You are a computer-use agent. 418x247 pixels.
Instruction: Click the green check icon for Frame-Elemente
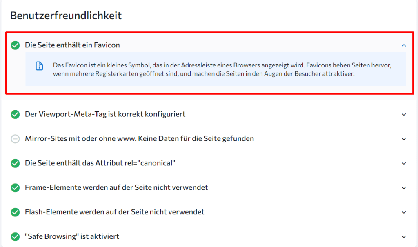coord(15,188)
